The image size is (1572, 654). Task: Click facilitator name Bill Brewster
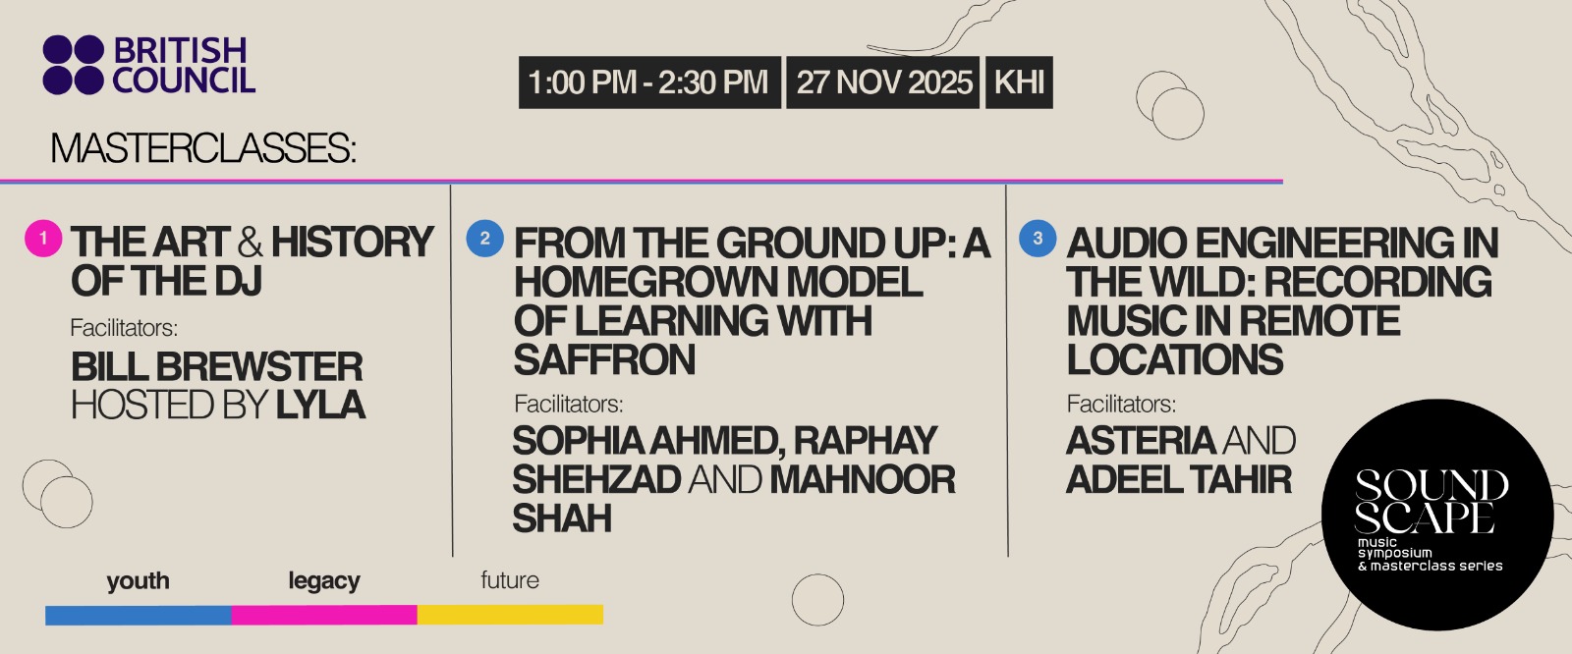[x=217, y=367]
